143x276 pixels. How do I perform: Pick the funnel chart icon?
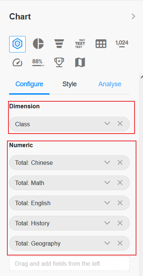pyautogui.click(x=59, y=44)
